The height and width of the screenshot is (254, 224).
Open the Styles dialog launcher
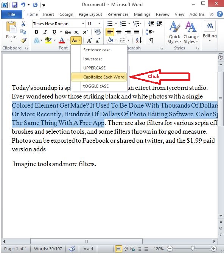point(198,48)
